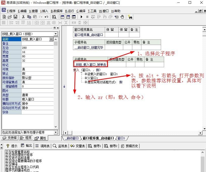Switch to the 支持库 panel tab

point(10,138)
